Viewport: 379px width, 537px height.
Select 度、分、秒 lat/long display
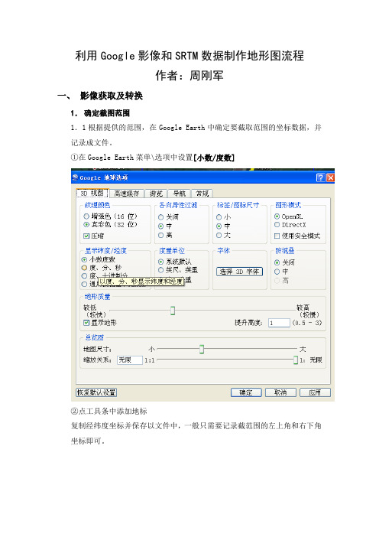coord(102,268)
